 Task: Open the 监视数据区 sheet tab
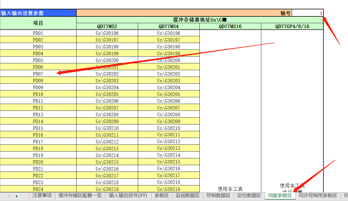point(188,195)
